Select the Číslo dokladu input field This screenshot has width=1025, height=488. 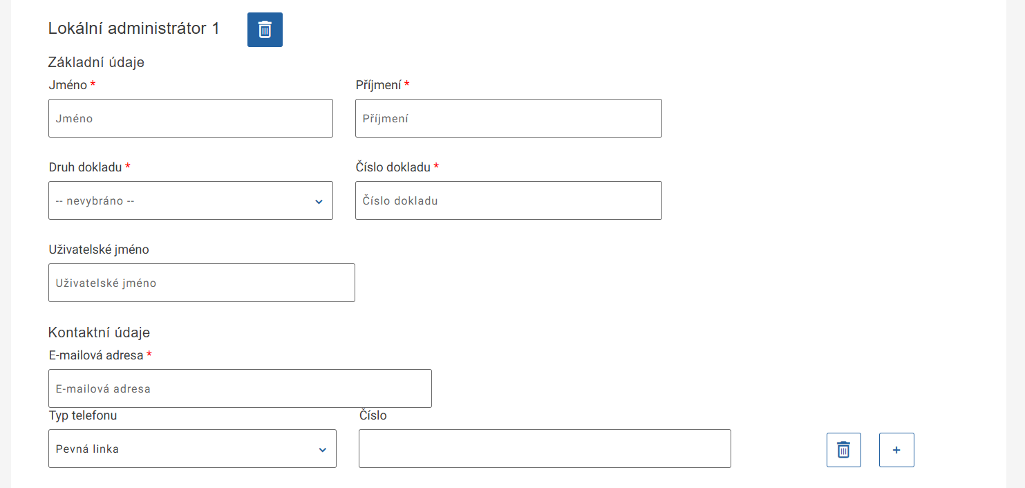pos(509,201)
